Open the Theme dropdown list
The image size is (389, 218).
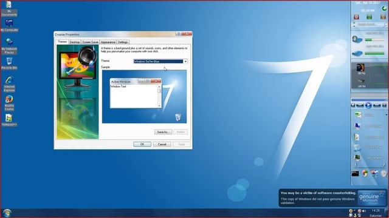point(185,61)
